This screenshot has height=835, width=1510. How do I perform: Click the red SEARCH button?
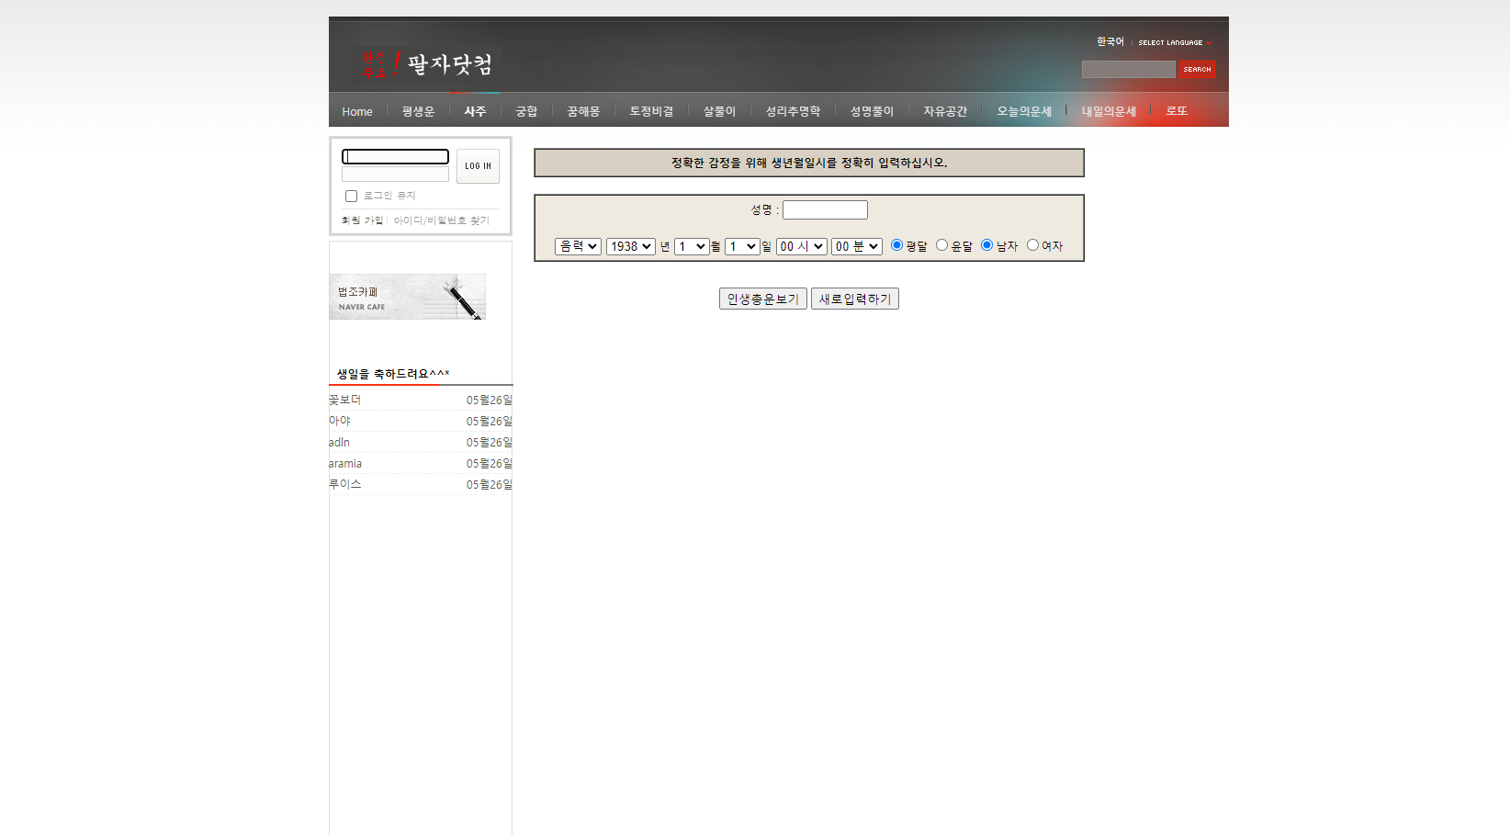(1197, 70)
